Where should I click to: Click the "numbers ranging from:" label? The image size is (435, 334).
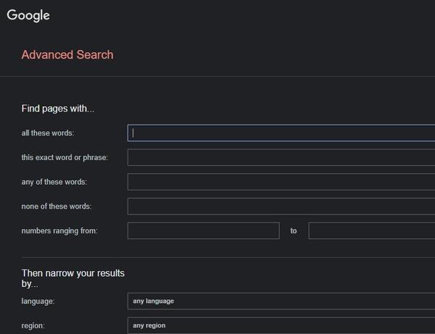[x=59, y=231]
